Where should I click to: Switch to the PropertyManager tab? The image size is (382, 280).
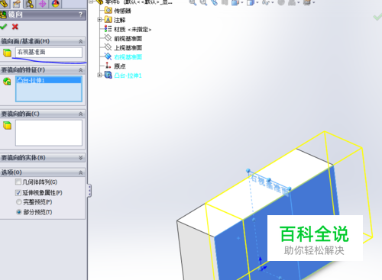coord(17,4)
